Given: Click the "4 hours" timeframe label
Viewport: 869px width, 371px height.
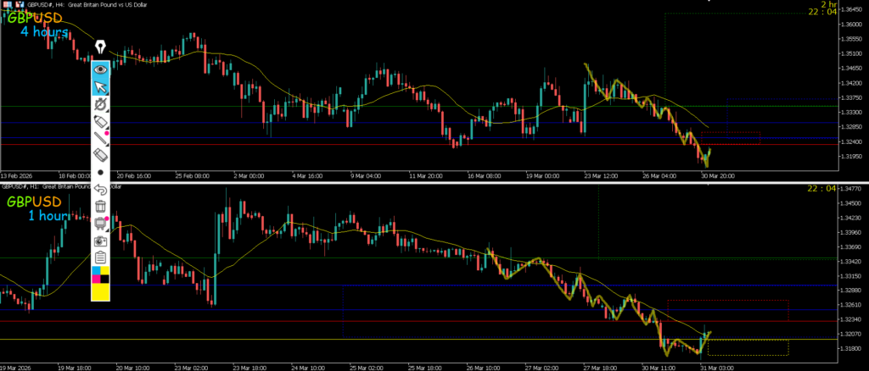Looking at the screenshot, I should [44, 32].
